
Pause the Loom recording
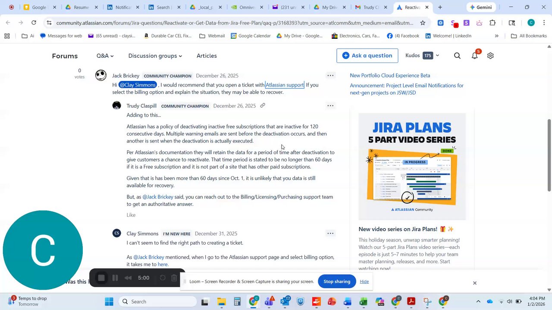115,278
